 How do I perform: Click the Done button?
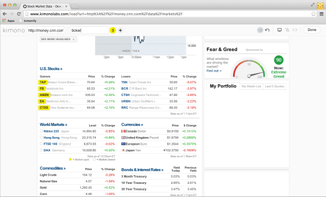point(312,30)
